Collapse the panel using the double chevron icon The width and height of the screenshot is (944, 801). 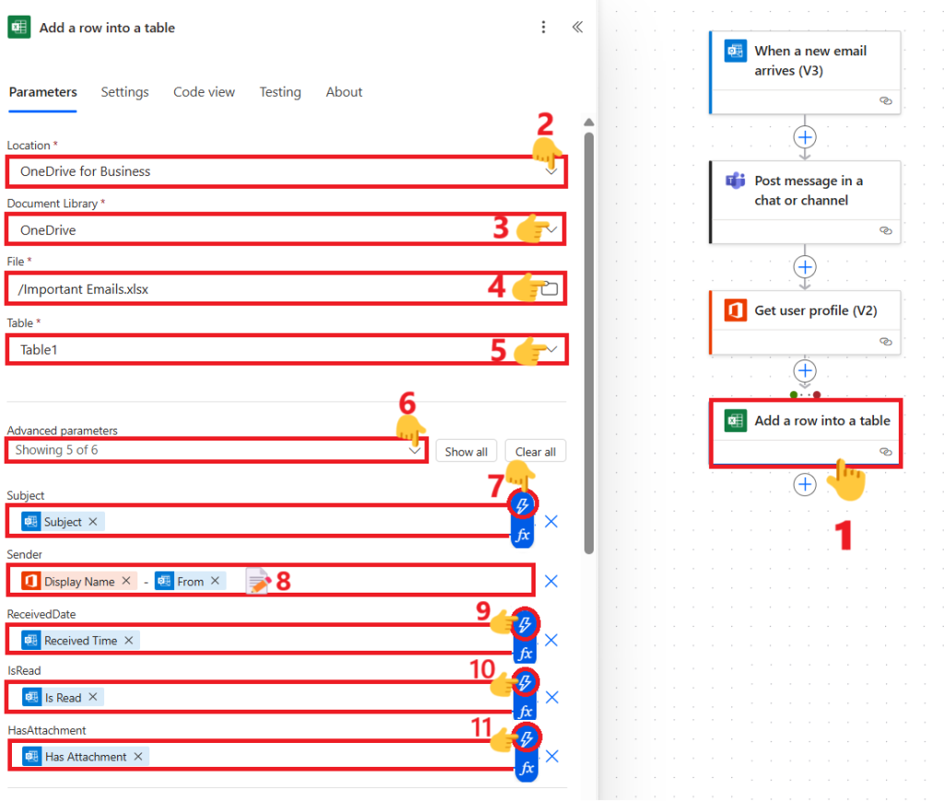[x=577, y=28]
